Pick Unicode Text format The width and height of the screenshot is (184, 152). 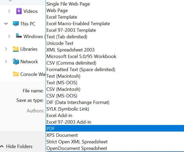point(115,43)
